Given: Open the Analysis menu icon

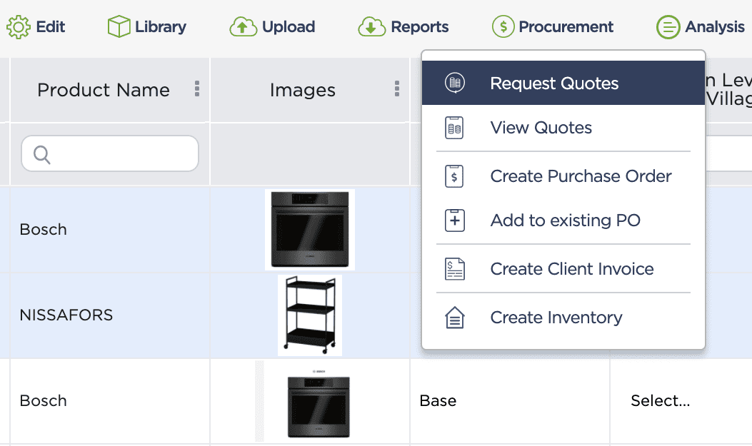Looking at the screenshot, I should 668,27.
